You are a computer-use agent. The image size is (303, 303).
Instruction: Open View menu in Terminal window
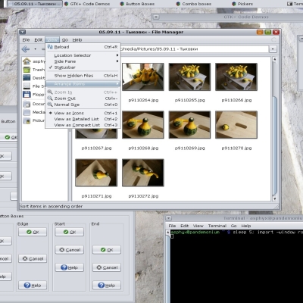[198, 226]
